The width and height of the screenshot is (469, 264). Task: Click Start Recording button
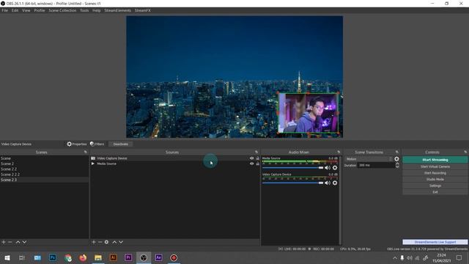pyautogui.click(x=435, y=173)
